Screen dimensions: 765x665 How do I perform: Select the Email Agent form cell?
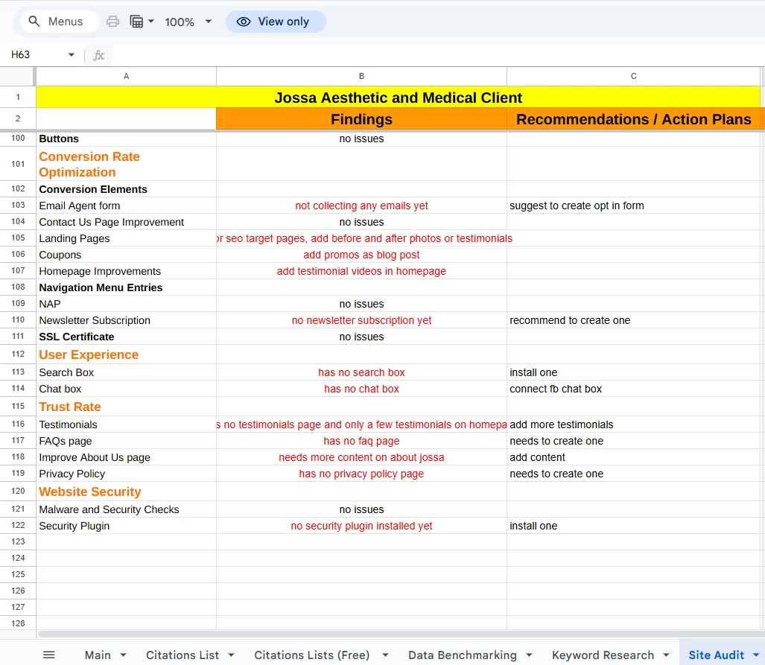[x=127, y=206]
